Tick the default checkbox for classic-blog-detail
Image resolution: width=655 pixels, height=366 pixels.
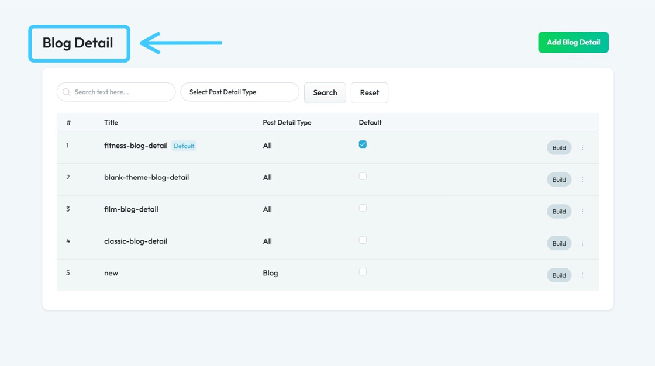click(x=363, y=240)
